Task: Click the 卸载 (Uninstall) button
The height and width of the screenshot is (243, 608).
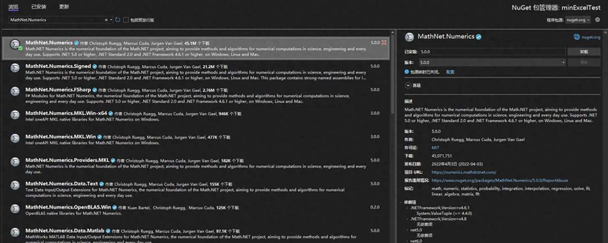Action: click(584, 52)
